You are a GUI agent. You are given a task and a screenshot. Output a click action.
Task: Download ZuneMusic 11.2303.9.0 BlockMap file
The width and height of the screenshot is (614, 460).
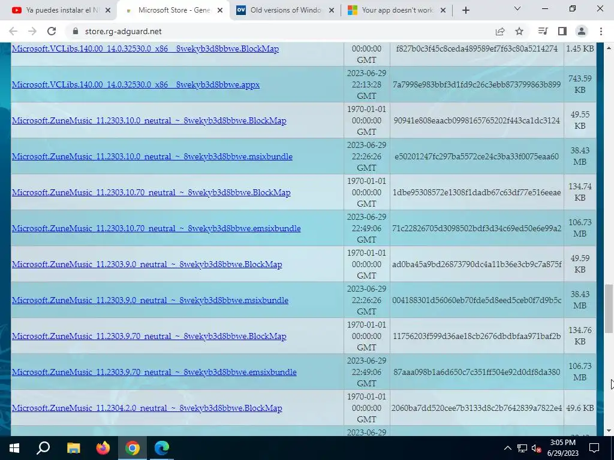(x=147, y=264)
